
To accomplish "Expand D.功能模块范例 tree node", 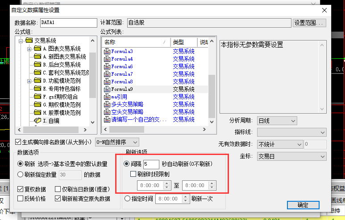I will tap(29, 81).
